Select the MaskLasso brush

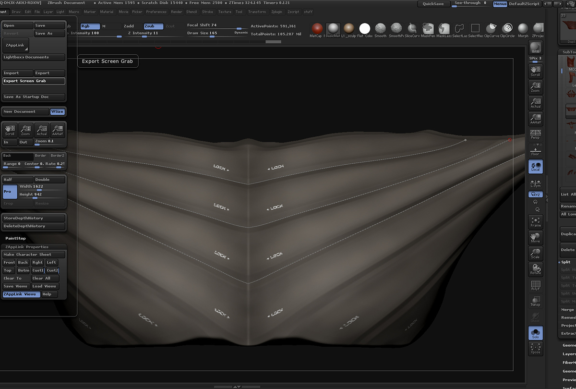[x=444, y=29]
